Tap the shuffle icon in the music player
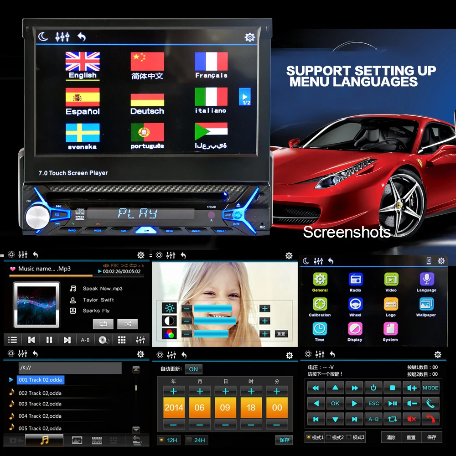 [128, 324]
